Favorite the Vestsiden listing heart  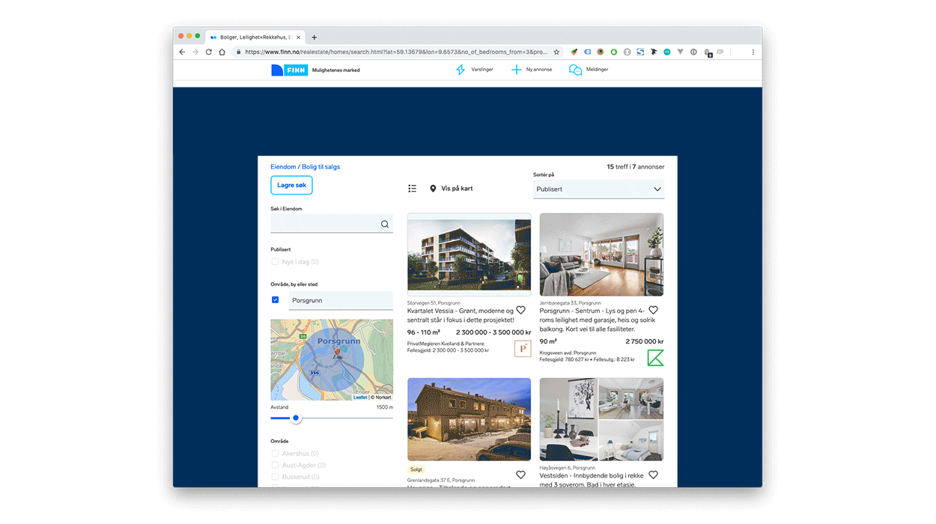(653, 475)
